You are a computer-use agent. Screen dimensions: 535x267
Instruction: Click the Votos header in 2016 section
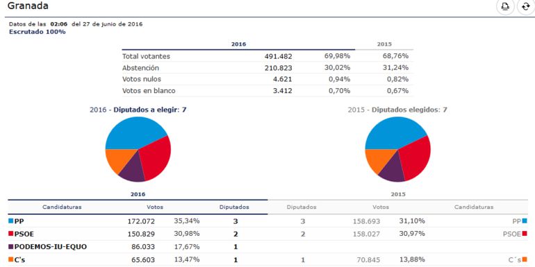[155, 207]
